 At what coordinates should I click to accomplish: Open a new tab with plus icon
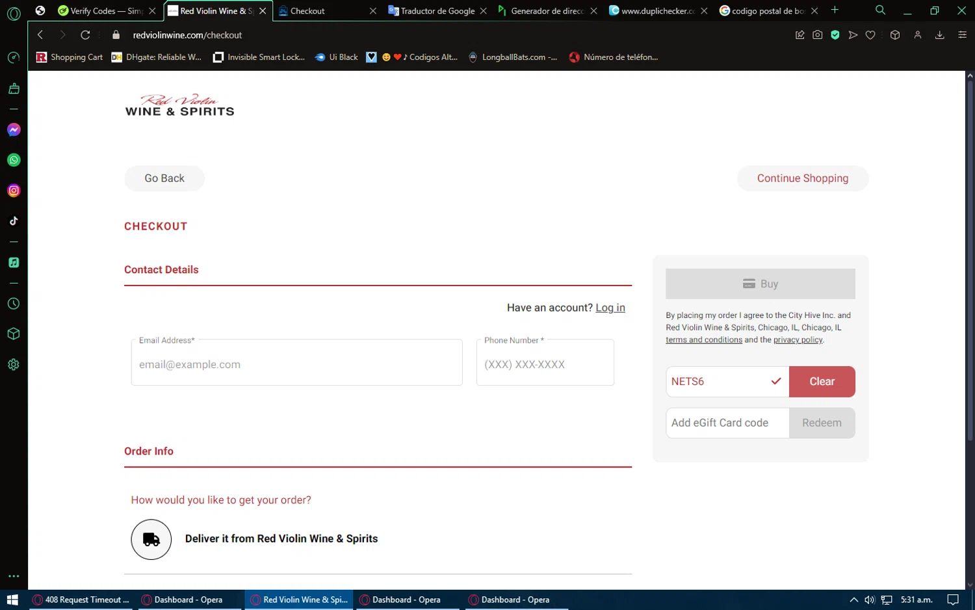click(835, 10)
